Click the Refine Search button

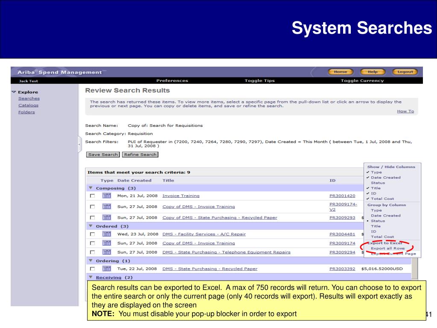(140, 155)
